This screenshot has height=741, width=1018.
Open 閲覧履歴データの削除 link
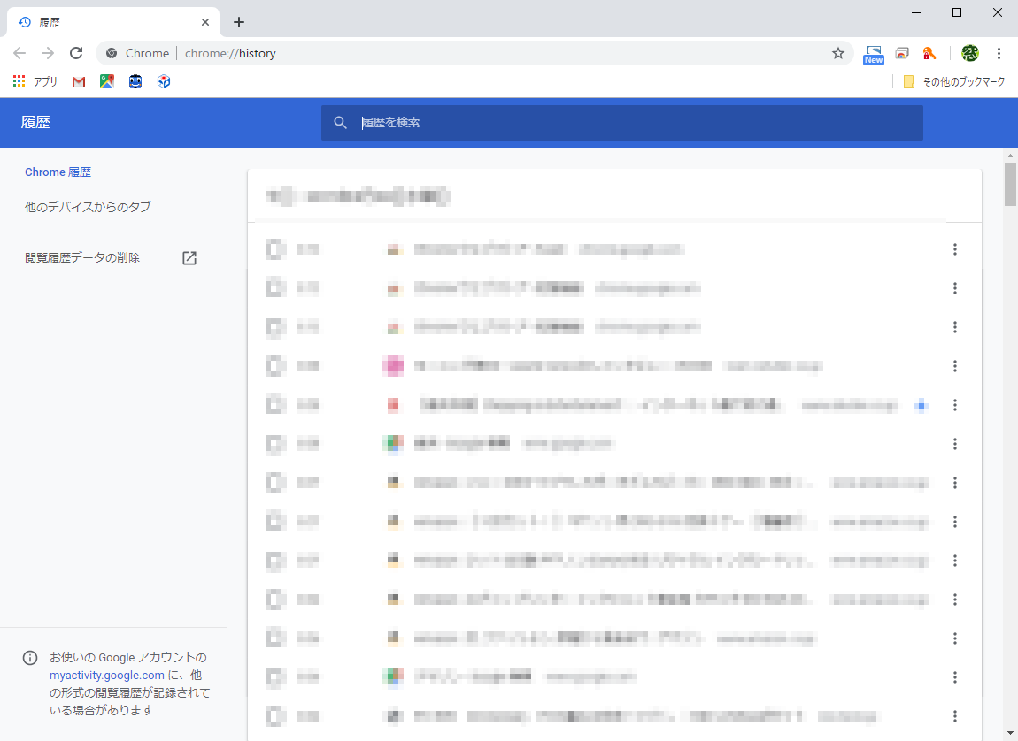(x=82, y=257)
